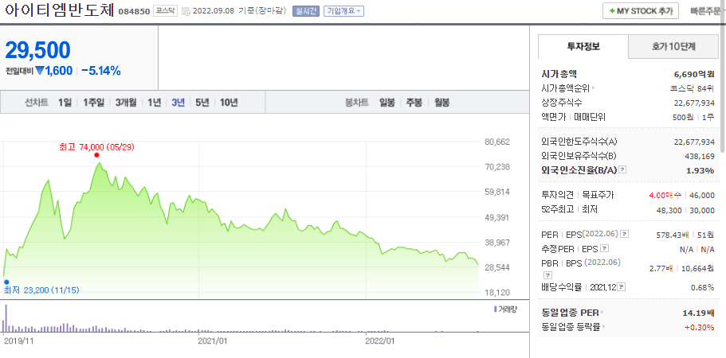Click the 48,300 52-week high value
The height and width of the screenshot is (358, 726).
click(669, 210)
